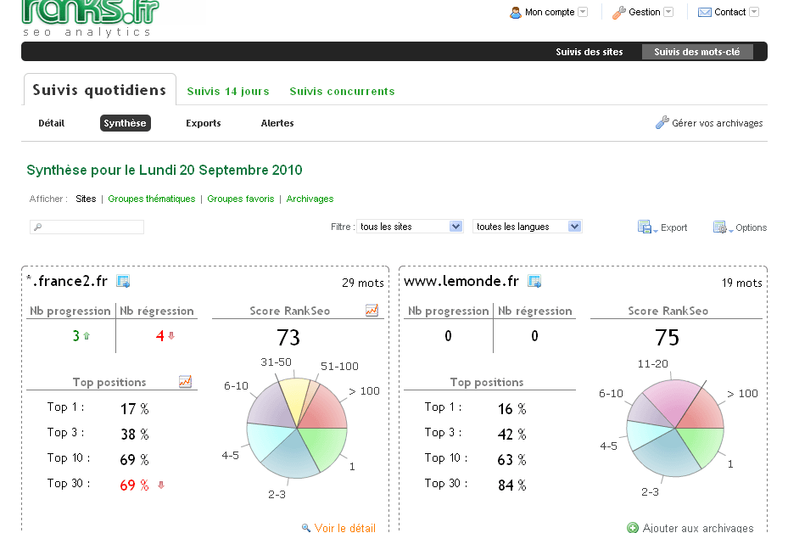Click the red régression count 4

point(159,335)
